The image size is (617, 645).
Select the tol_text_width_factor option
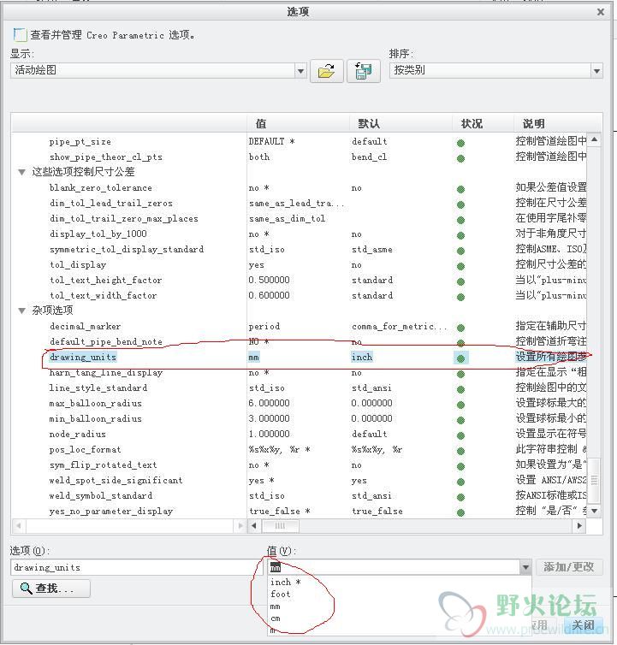[104, 296]
